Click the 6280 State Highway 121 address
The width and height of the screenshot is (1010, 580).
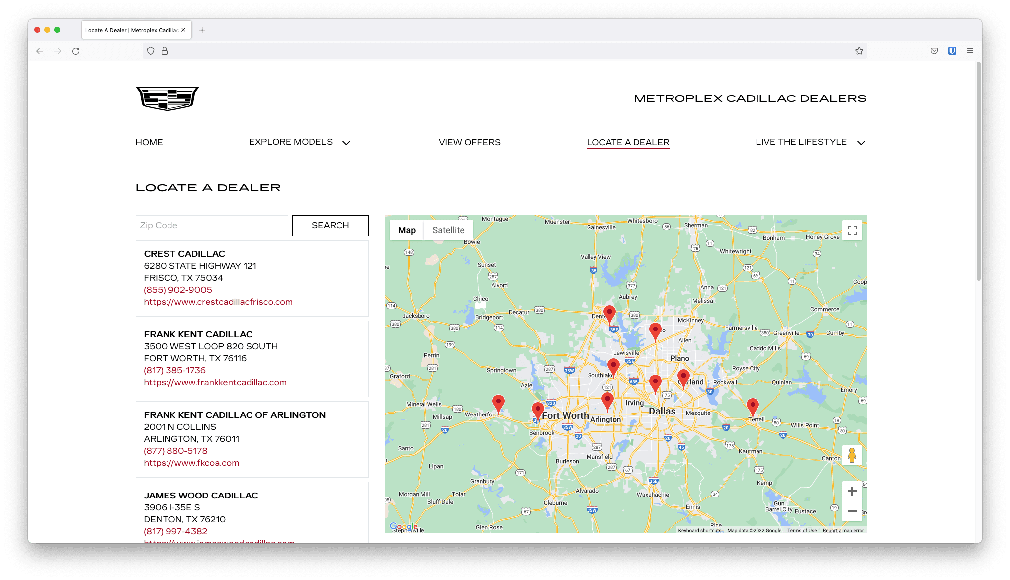coord(200,266)
